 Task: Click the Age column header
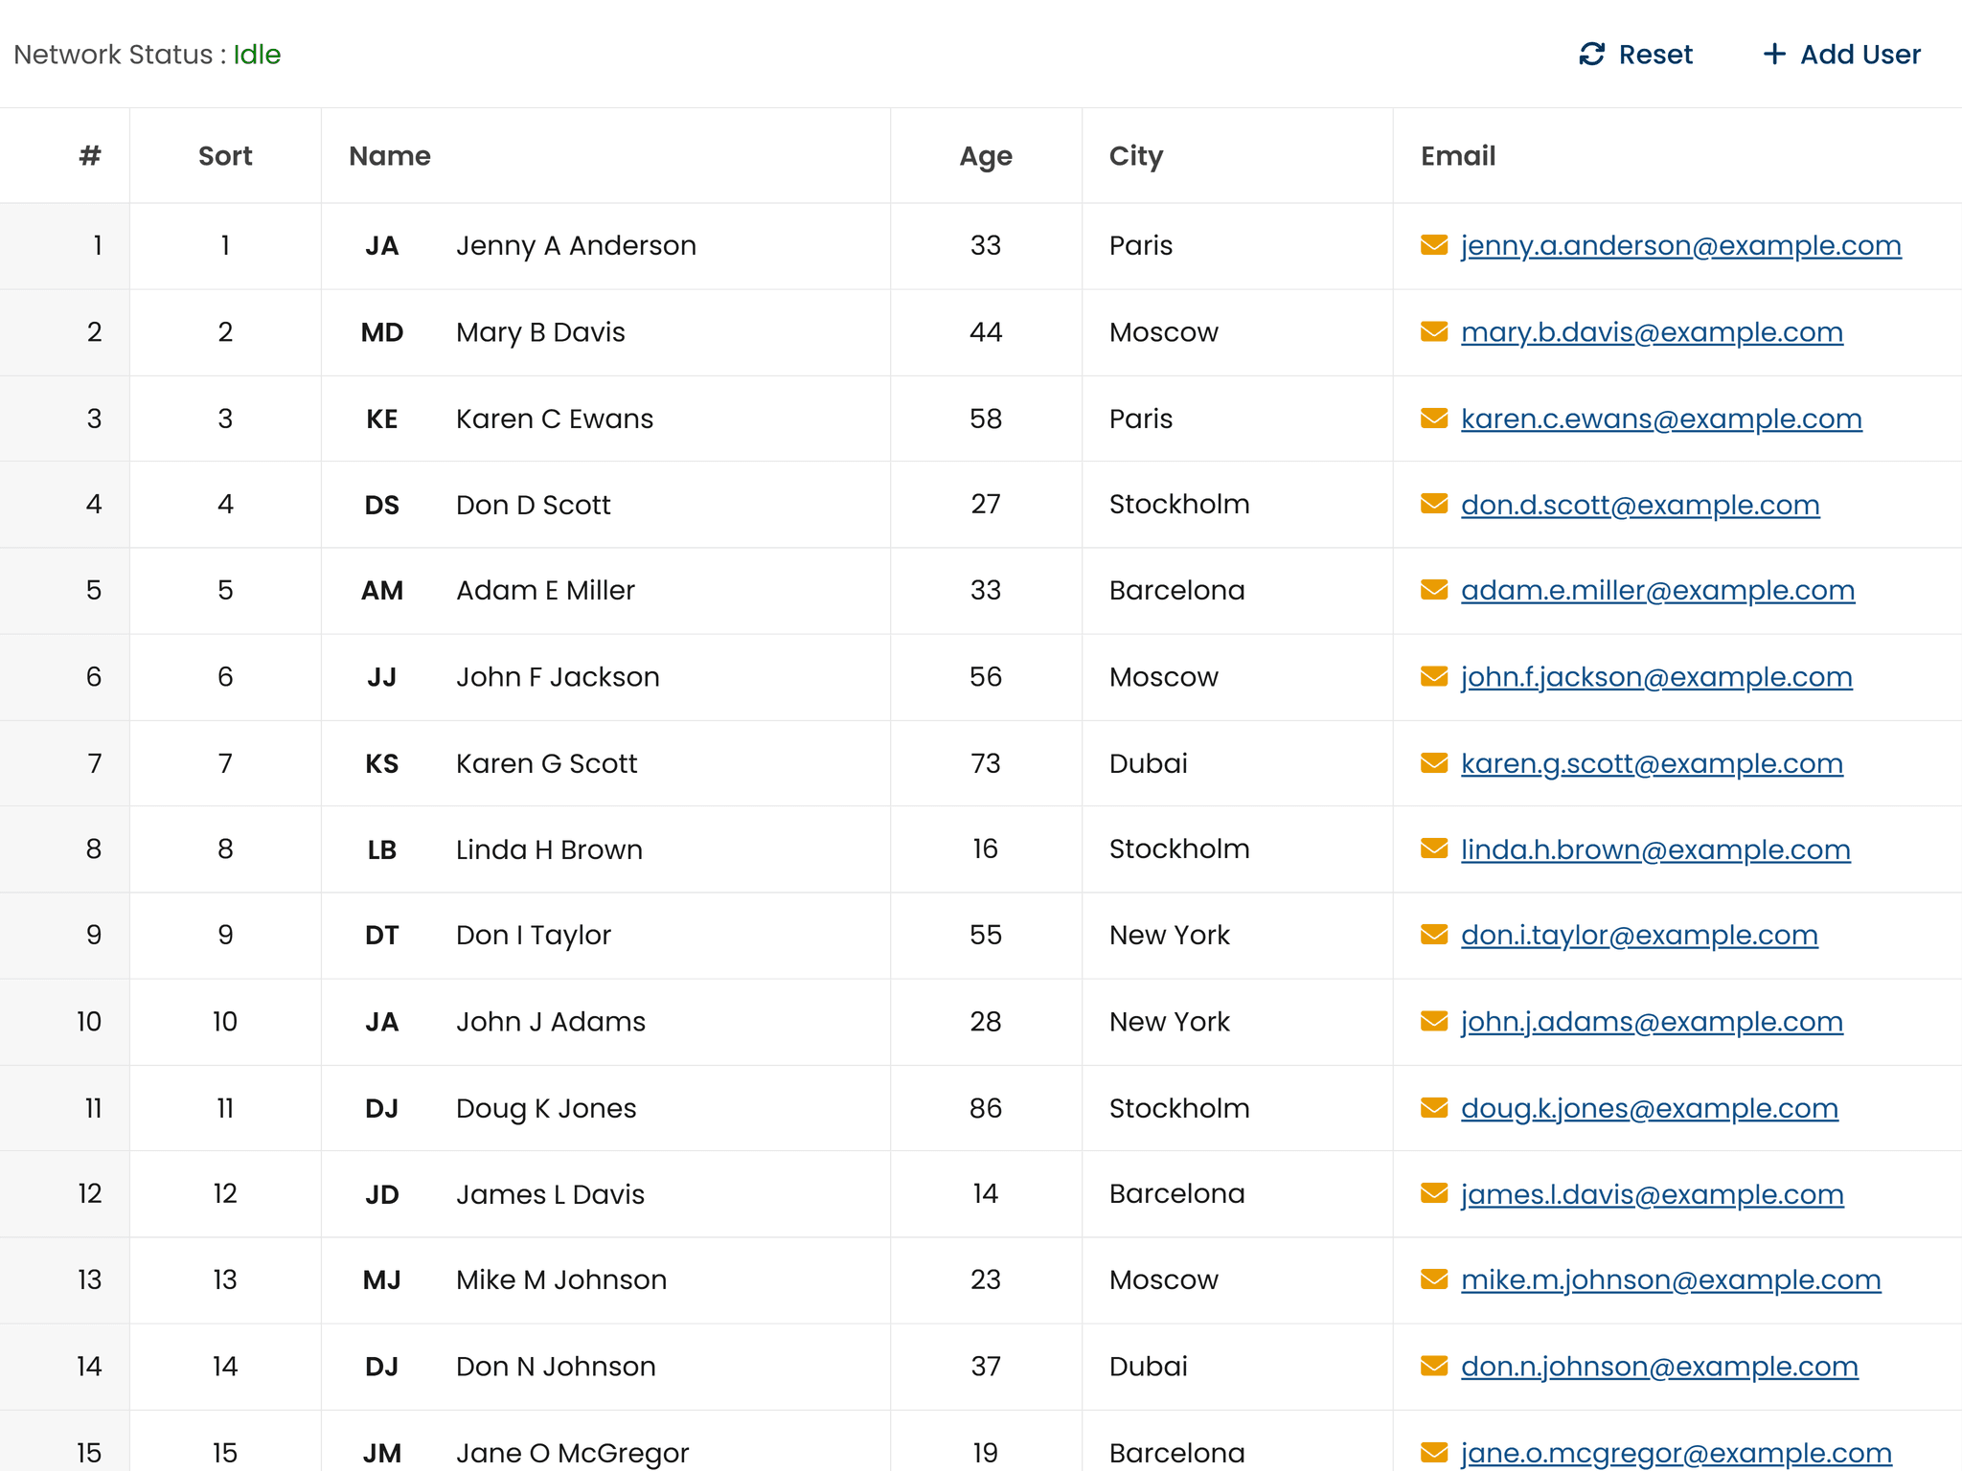pyautogui.click(x=985, y=156)
